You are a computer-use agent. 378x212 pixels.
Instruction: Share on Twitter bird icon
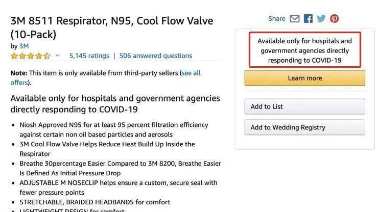coord(321,18)
